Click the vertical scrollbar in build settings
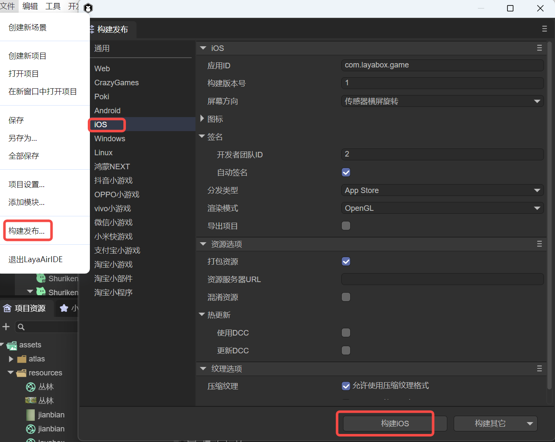Viewport: 555px width, 442px height. tap(549, 212)
